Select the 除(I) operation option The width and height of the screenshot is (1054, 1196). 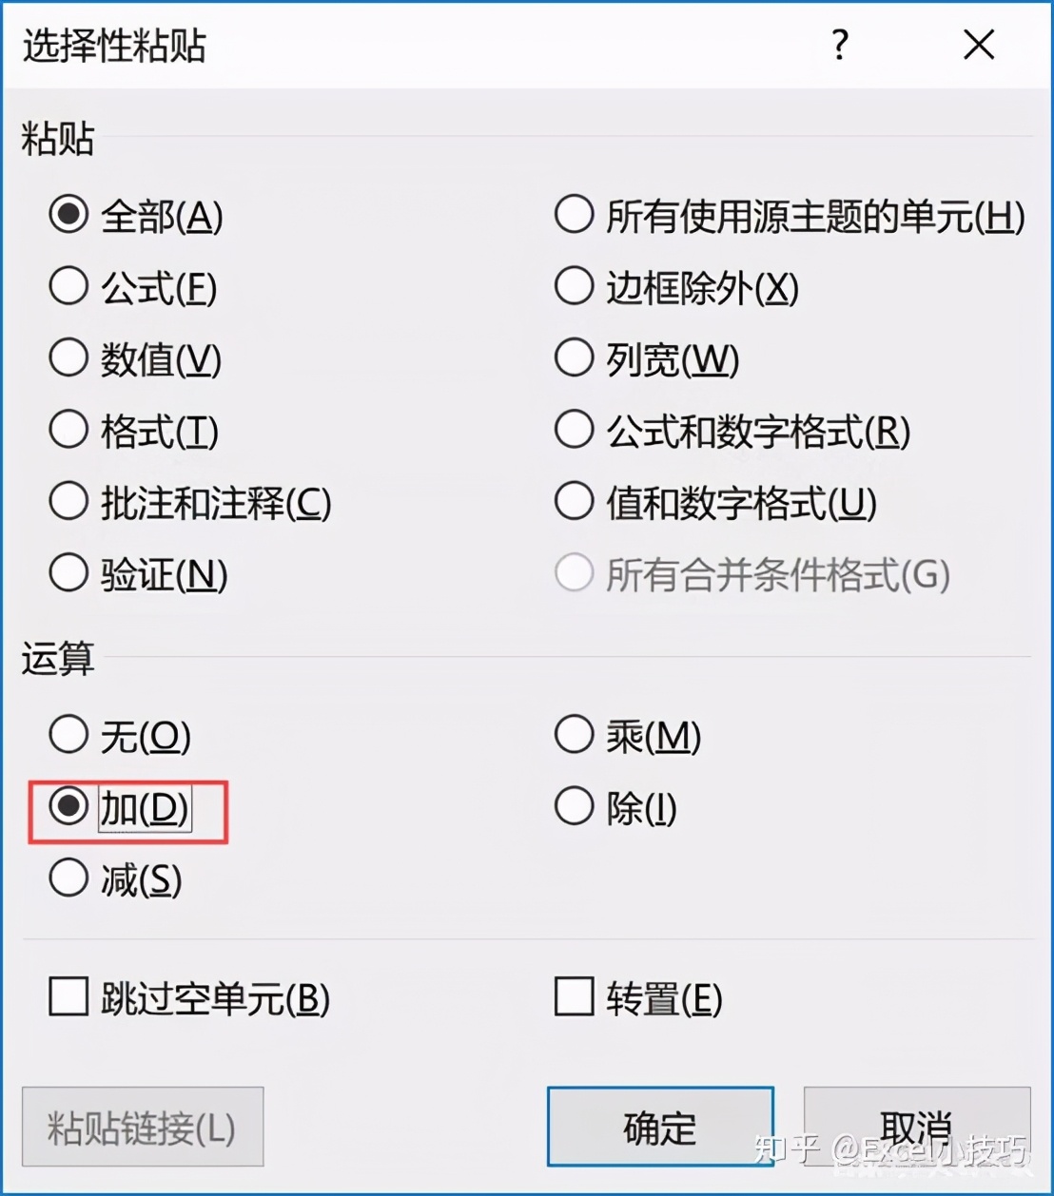pyautogui.click(x=574, y=805)
